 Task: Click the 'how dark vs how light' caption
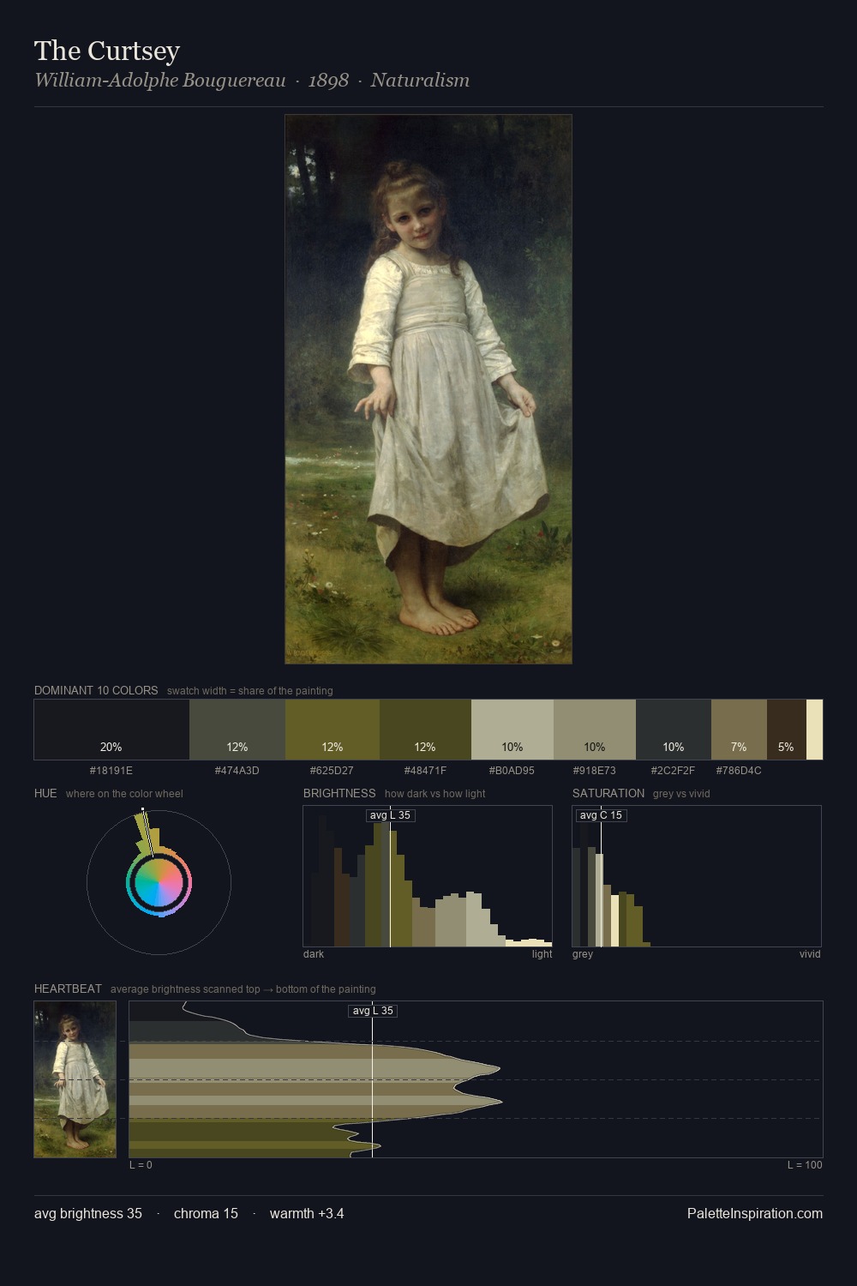(x=435, y=794)
